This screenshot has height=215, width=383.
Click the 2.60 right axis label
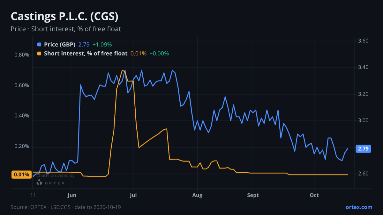(x=364, y=174)
